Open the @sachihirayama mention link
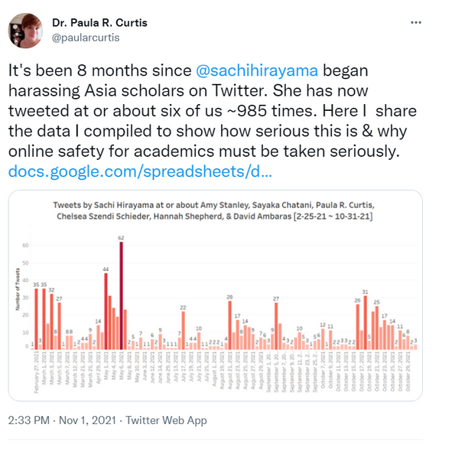Viewport: 452px width, 456px height. click(x=257, y=70)
